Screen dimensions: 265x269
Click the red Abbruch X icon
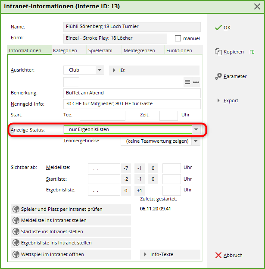(218, 255)
